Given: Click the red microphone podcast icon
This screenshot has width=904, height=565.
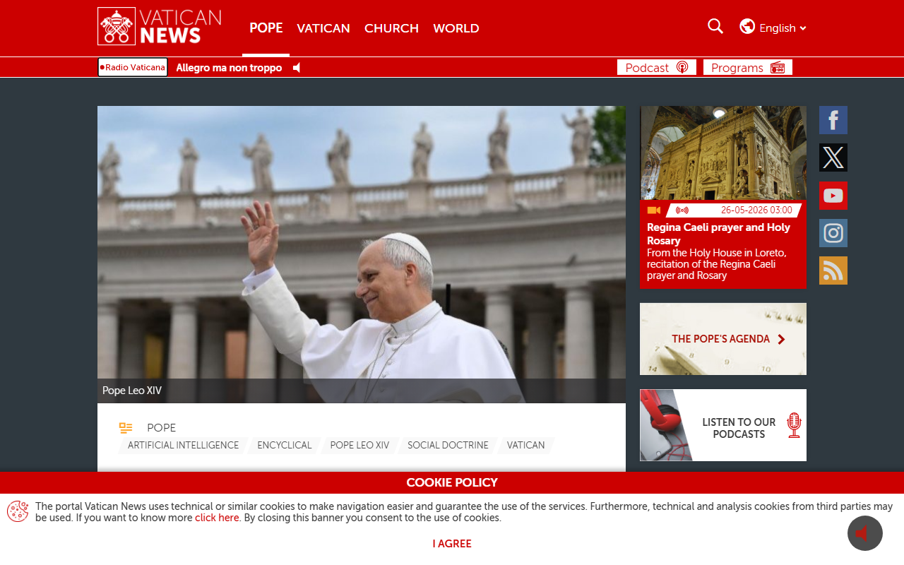Looking at the screenshot, I should [794, 425].
